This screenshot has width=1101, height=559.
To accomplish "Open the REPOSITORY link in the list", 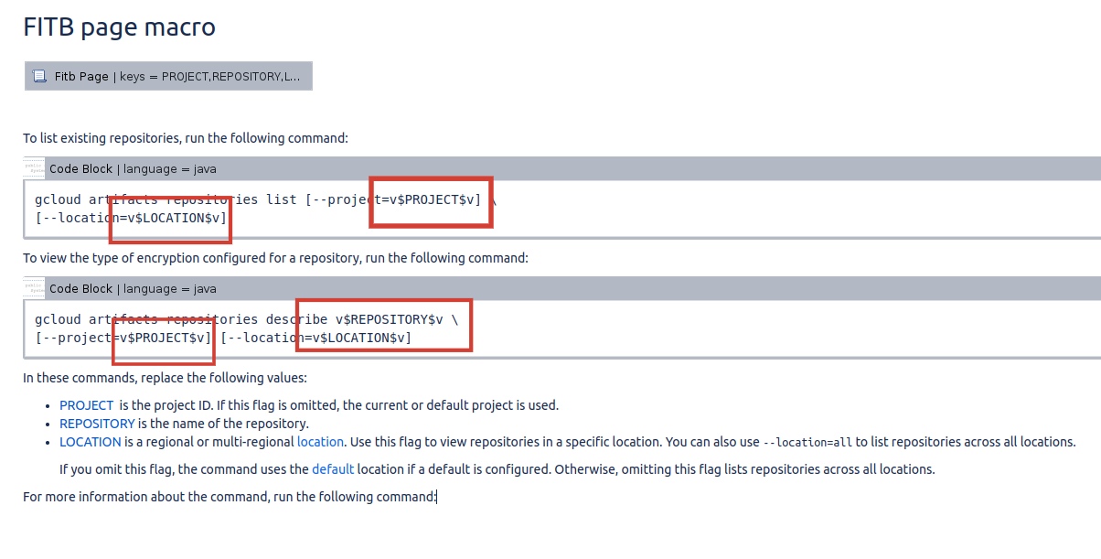I will (x=97, y=424).
